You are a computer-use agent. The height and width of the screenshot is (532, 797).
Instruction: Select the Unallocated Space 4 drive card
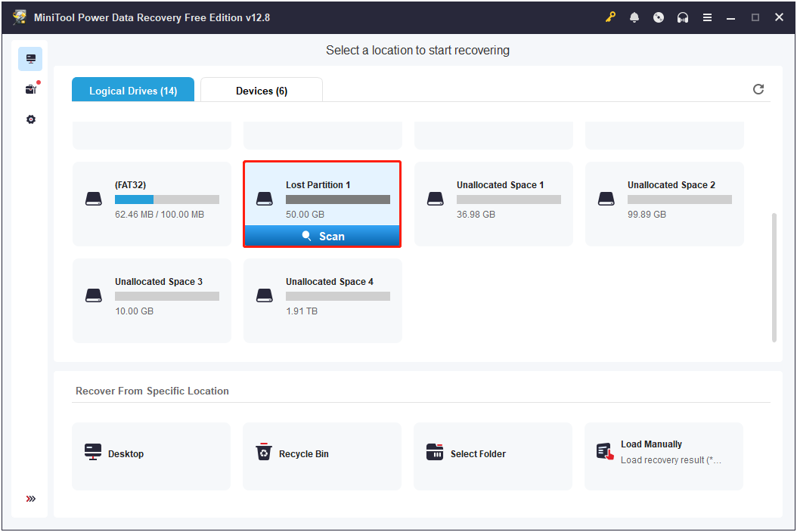[x=321, y=301]
